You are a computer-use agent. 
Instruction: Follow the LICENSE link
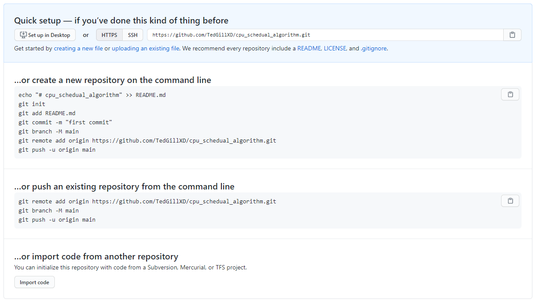click(x=335, y=49)
